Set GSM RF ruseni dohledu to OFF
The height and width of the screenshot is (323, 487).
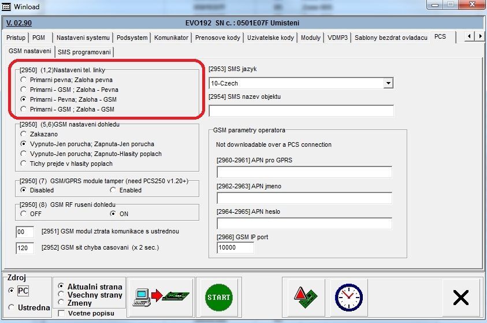coord(23,213)
